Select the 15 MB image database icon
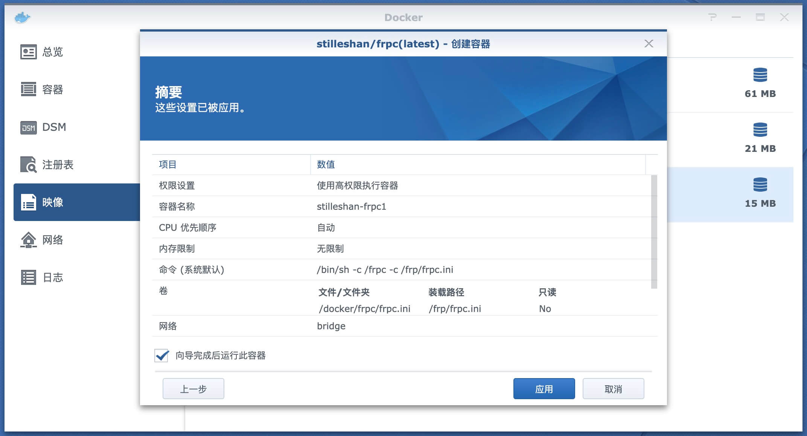 (760, 185)
